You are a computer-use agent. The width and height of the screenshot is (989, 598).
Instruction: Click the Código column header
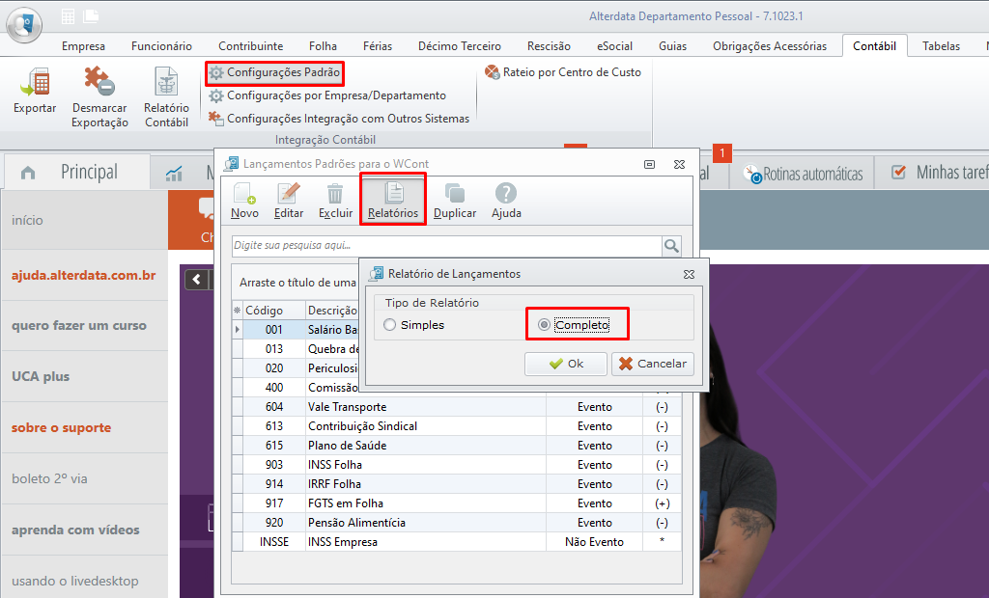point(273,311)
